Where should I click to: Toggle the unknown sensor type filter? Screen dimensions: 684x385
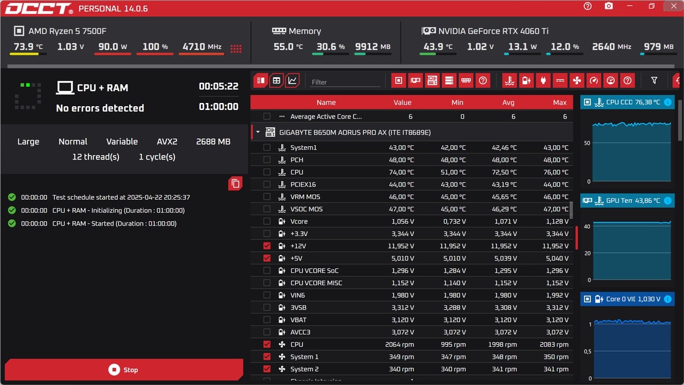628,80
